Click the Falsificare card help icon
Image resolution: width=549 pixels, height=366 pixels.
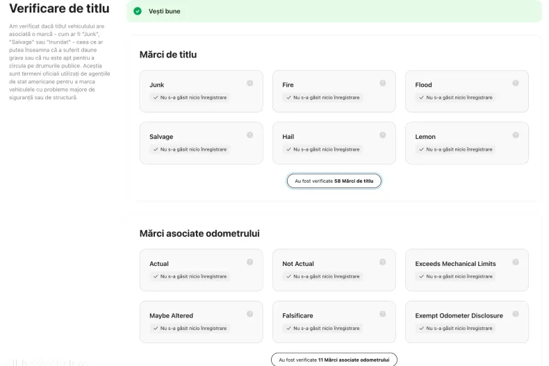(382, 314)
